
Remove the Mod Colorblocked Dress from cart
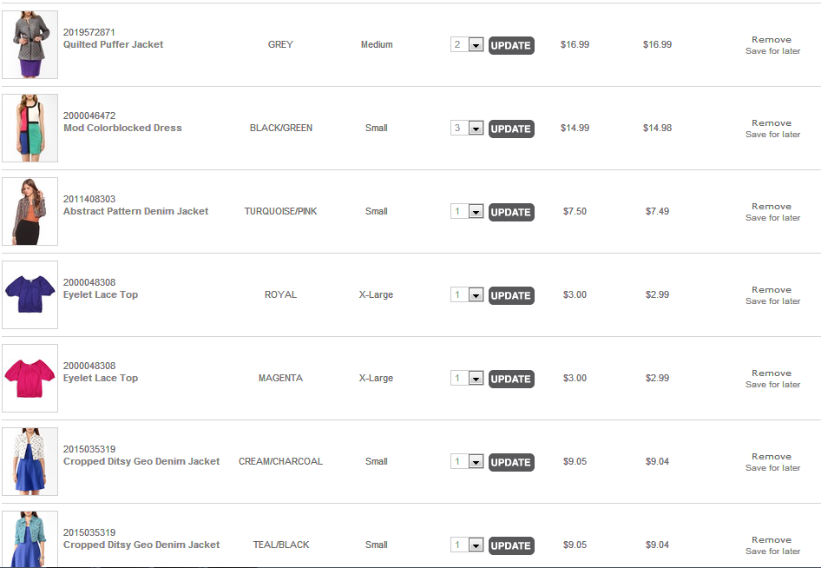click(772, 123)
